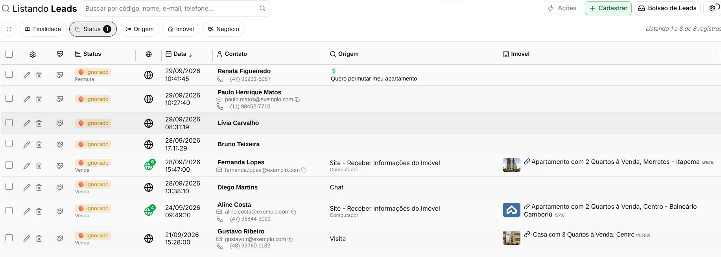Click the column settings gear in table header
The height and width of the screenshot is (257, 721).
(x=33, y=54)
